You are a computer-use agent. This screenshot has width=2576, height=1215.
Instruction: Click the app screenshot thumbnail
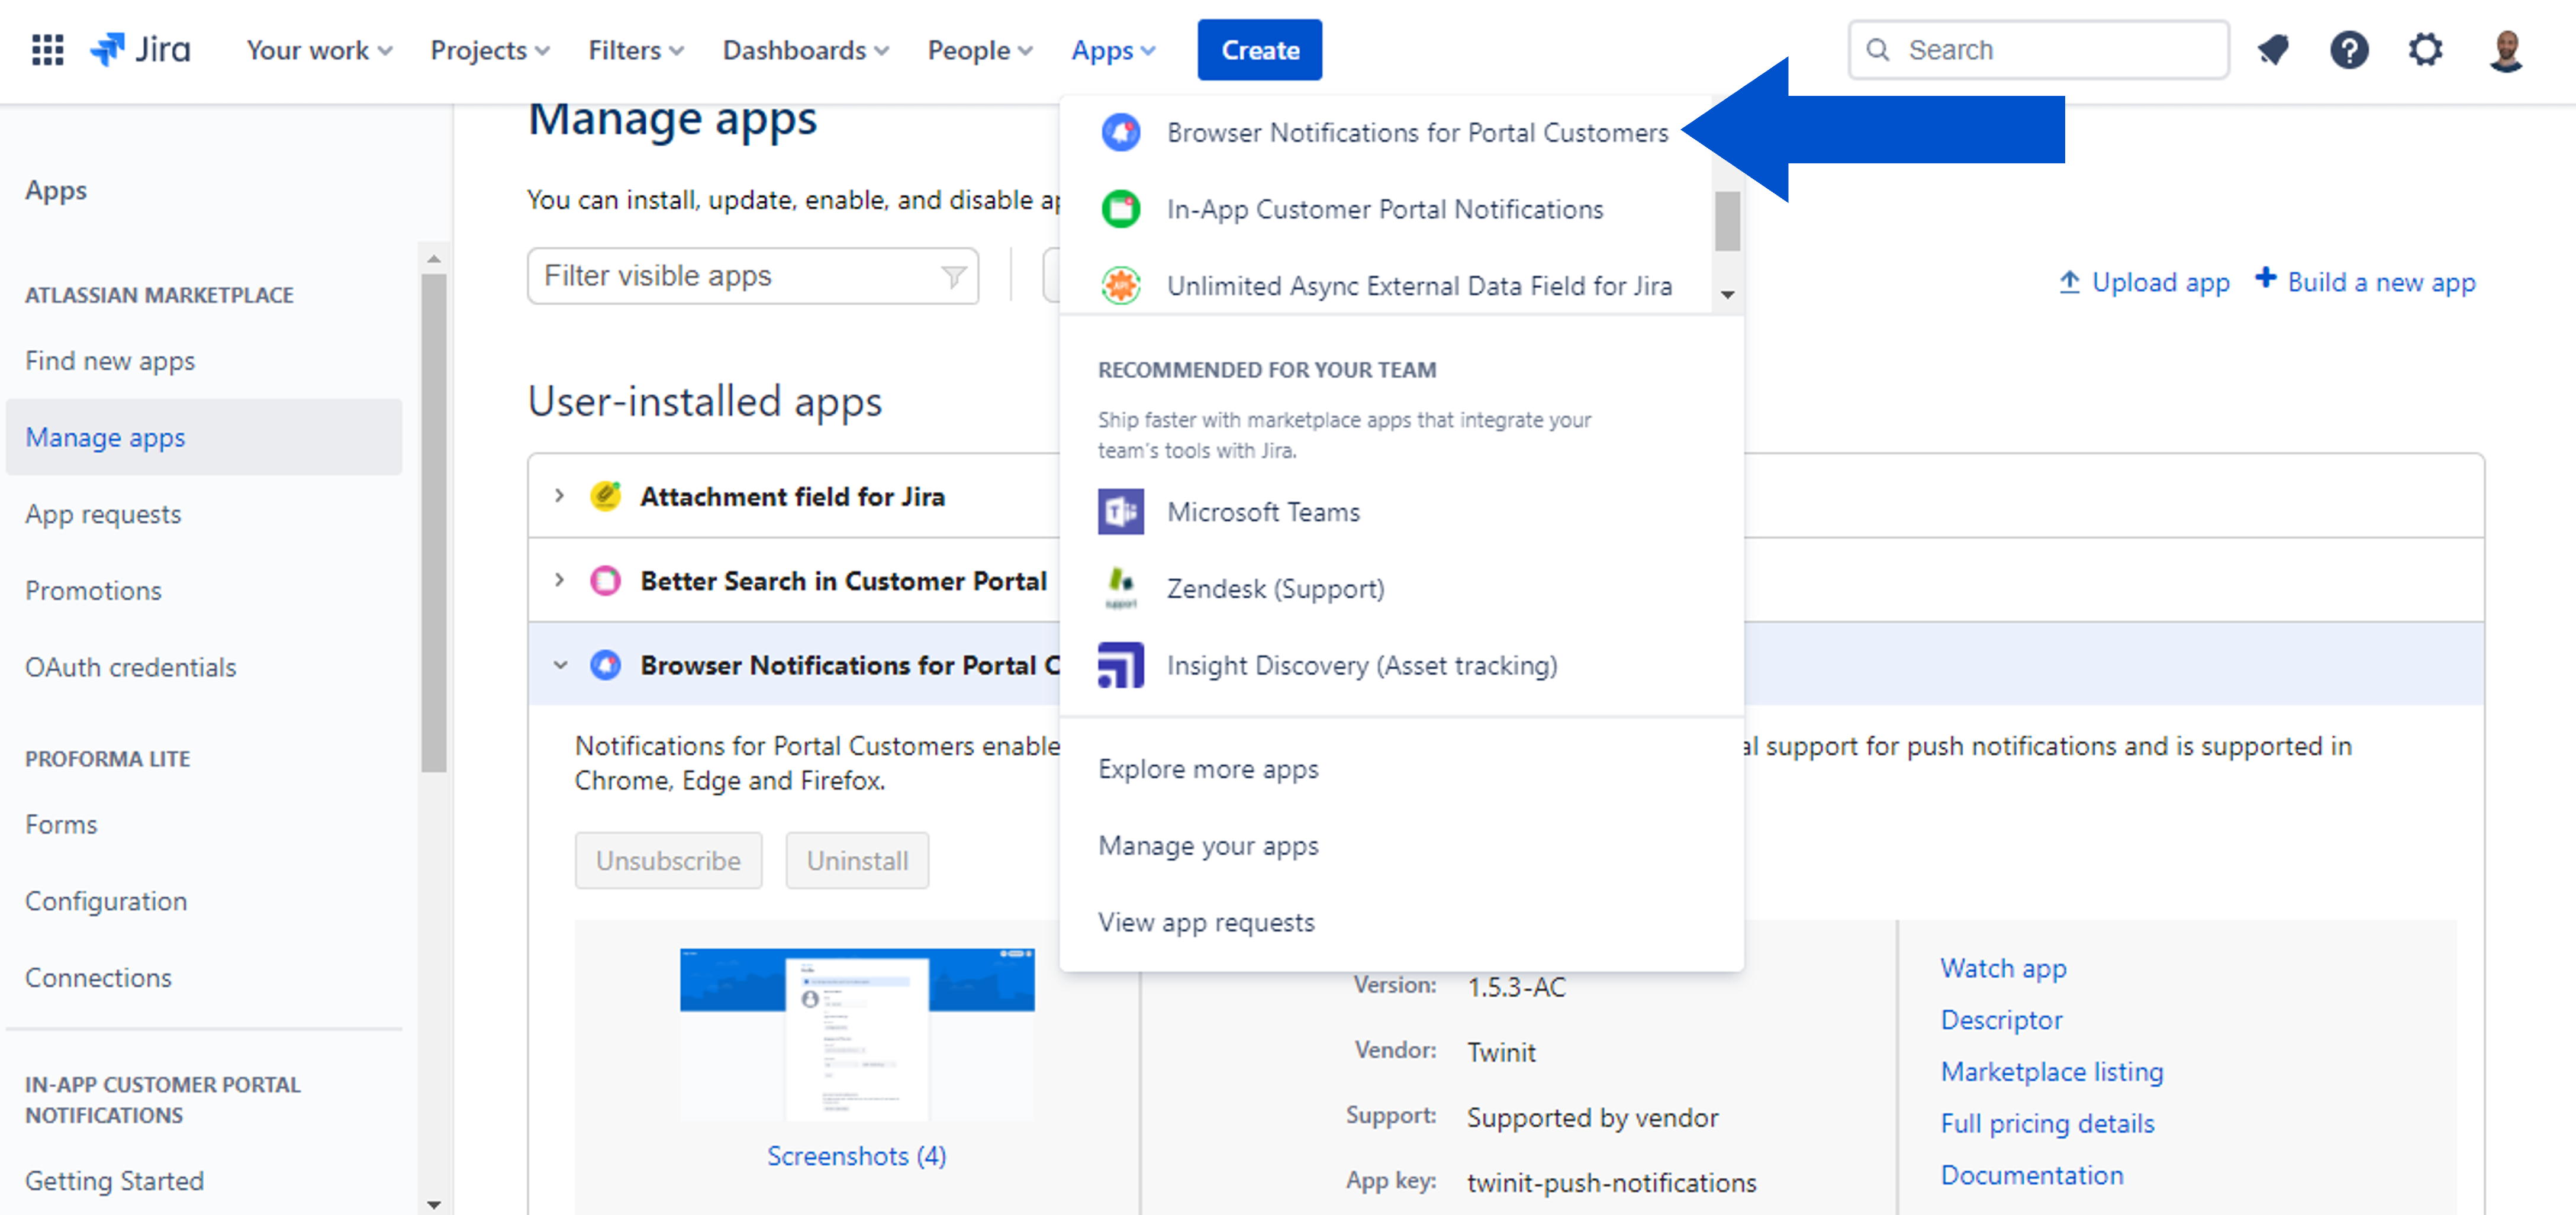coord(857,1034)
